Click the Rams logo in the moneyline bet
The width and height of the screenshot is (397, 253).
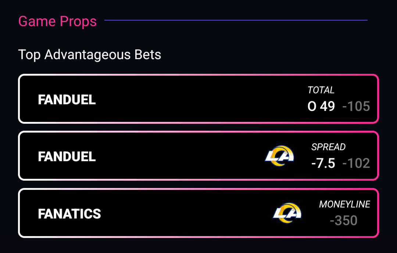pyautogui.click(x=287, y=213)
